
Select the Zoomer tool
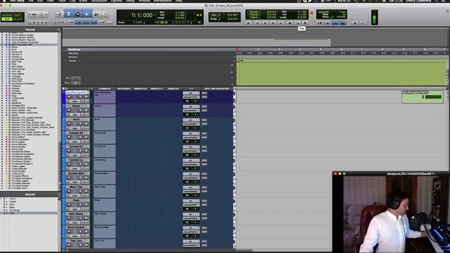click(59, 14)
